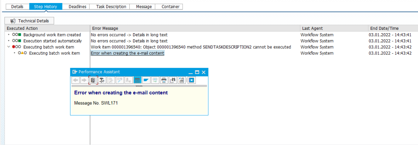This screenshot has height=145, width=418.
Task: Click the document list icon after binoculars
Action: click(x=182, y=80)
